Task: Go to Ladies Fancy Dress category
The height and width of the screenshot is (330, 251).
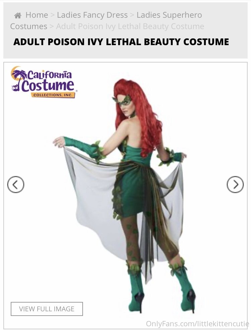Action: tap(92, 15)
